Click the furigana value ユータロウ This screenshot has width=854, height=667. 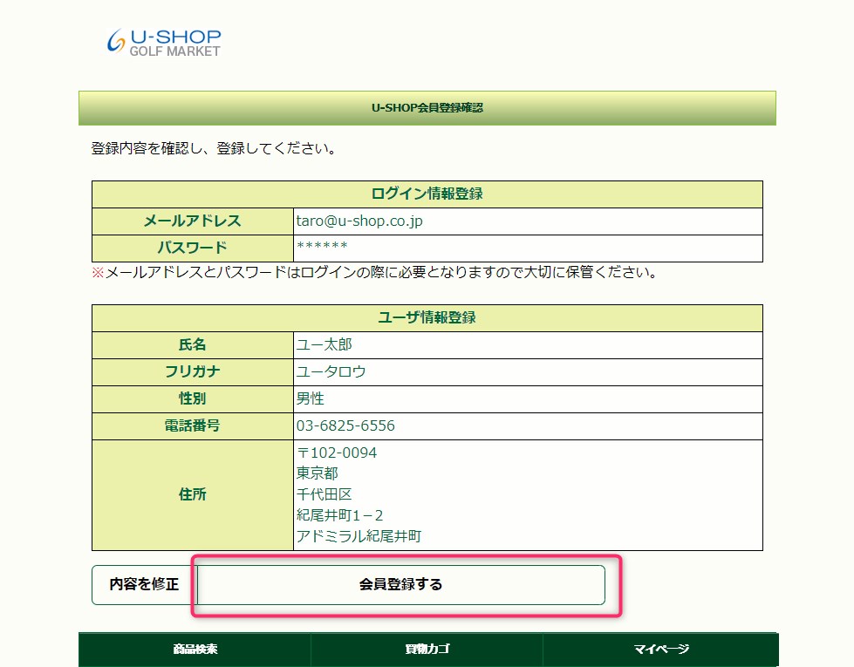pyautogui.click(x=331, y=372)
